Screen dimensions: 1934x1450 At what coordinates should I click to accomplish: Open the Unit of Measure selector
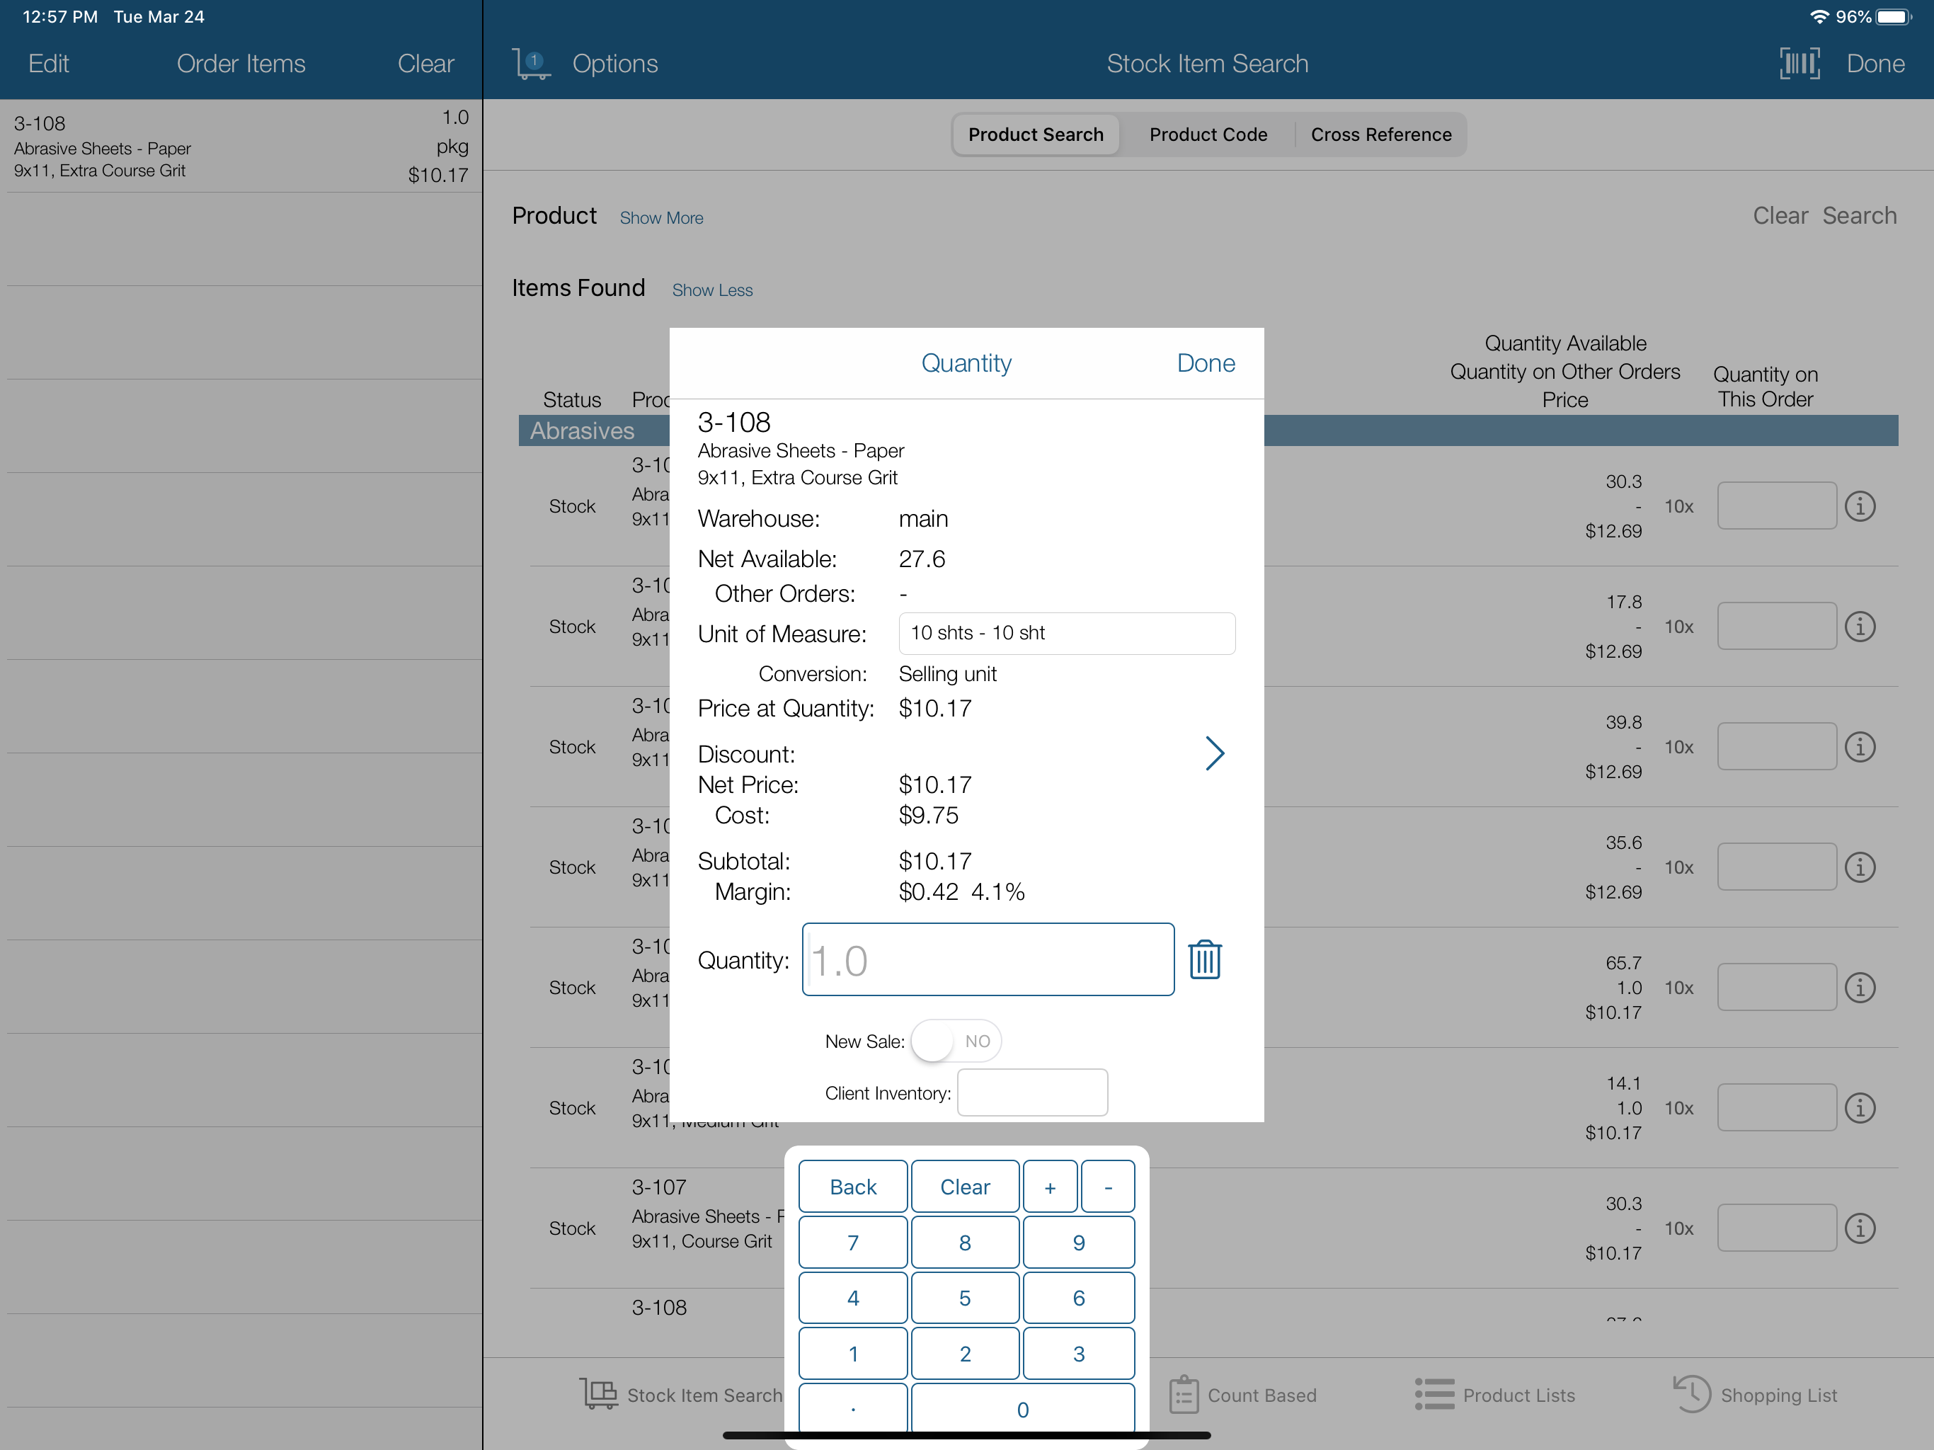[1067, 633]
